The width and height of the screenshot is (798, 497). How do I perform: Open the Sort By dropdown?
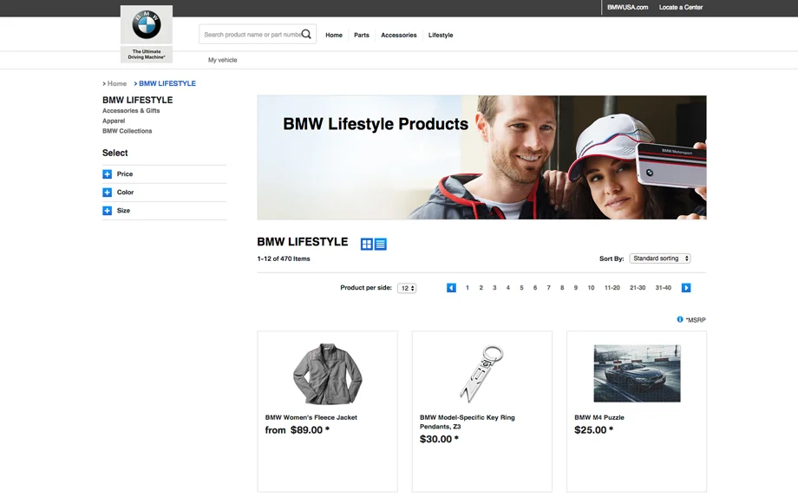660,258
